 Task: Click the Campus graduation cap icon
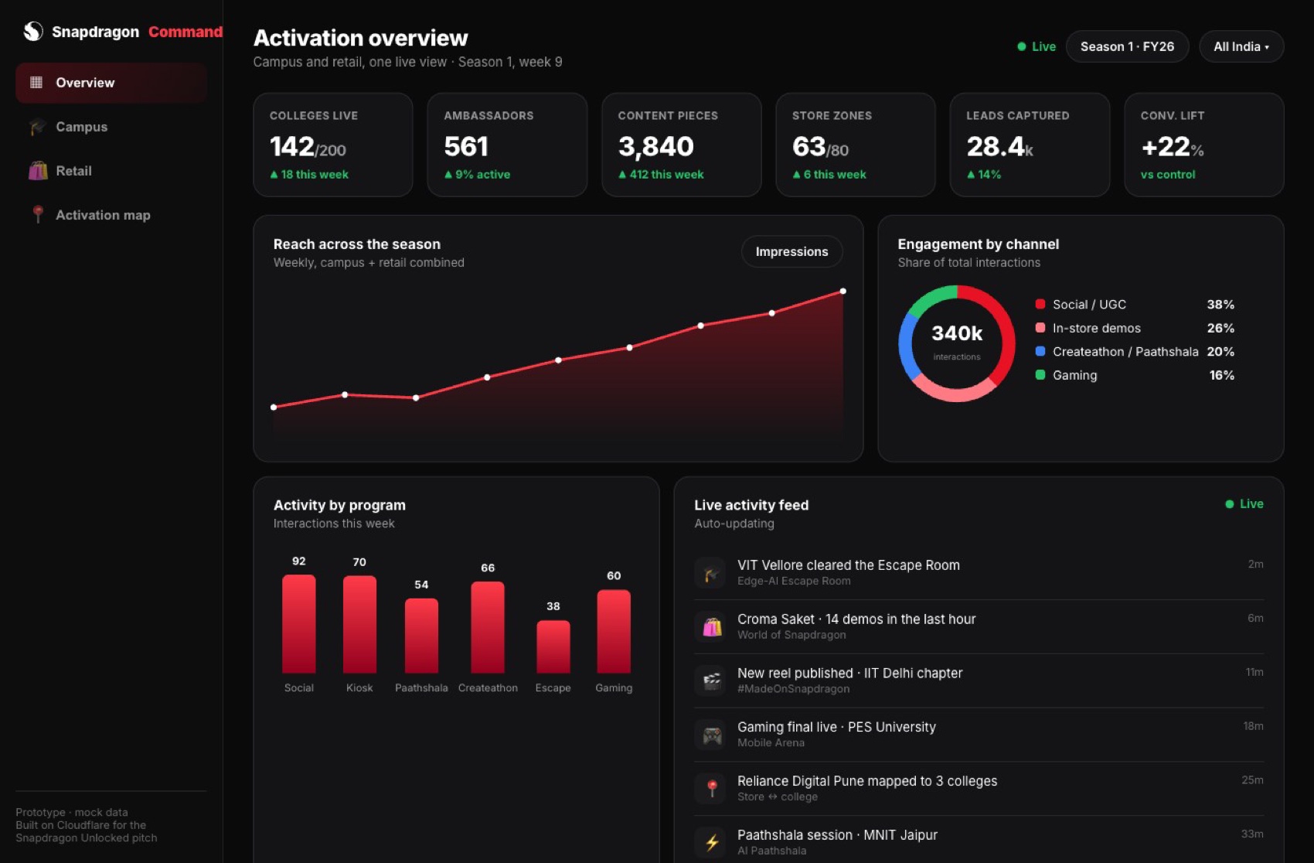click(37, 127)
